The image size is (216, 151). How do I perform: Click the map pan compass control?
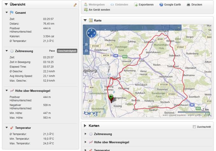(91, 33)
